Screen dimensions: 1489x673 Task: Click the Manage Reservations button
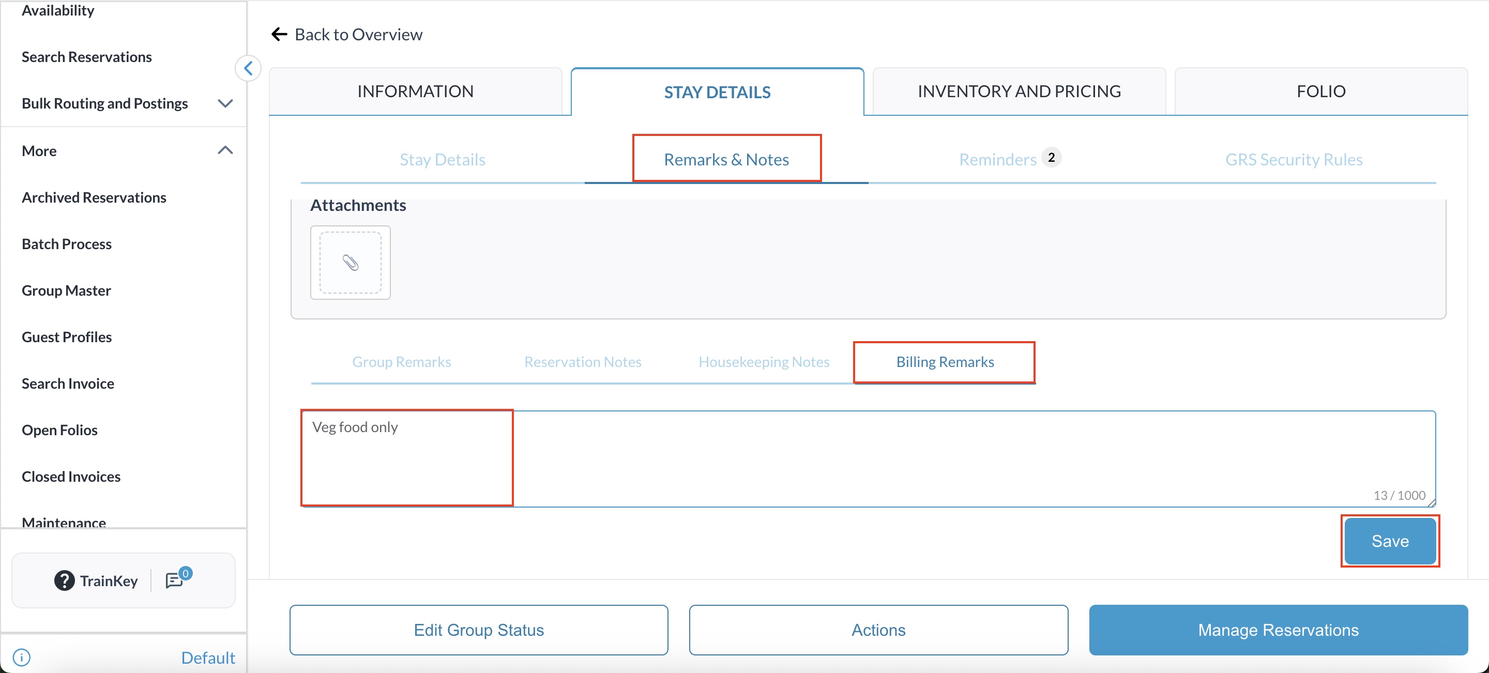point(1278,630)
